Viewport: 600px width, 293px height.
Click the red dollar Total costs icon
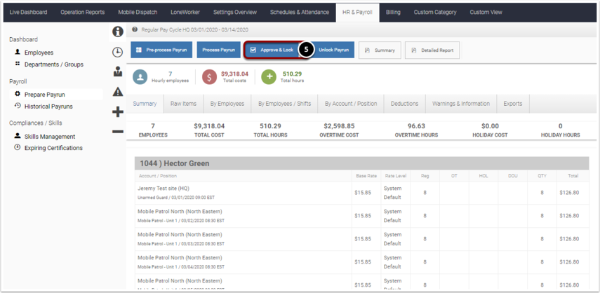pos(209,77)
